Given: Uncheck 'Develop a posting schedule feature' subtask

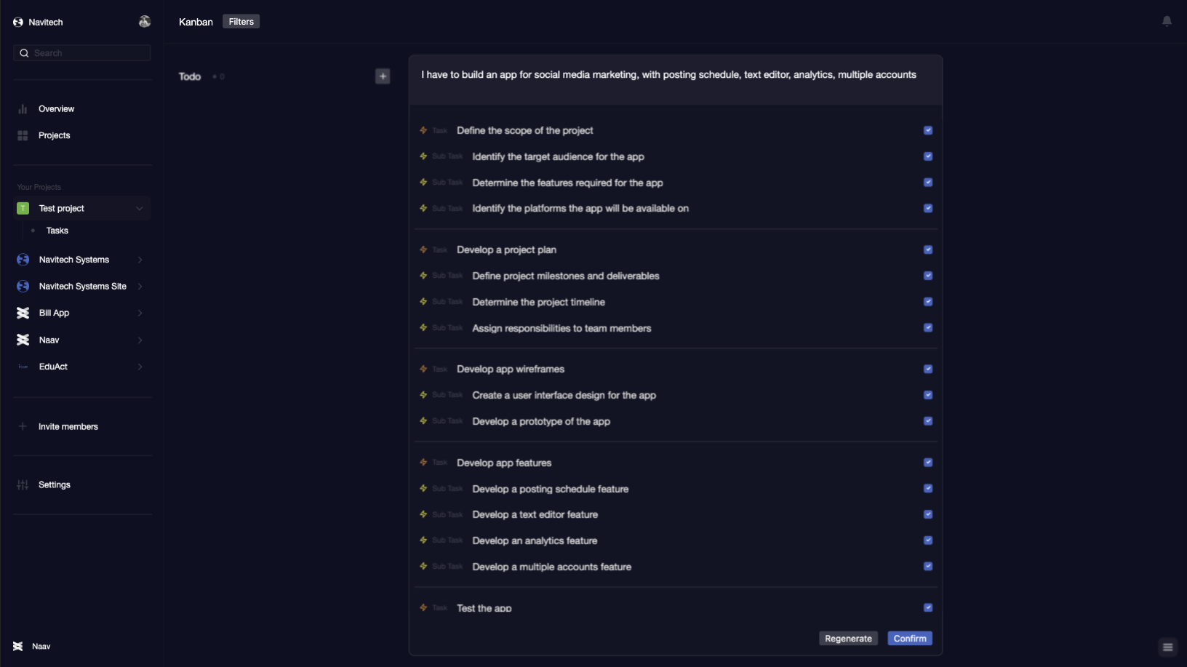Looking at the screenshot, I should click(x=928, y=489).
